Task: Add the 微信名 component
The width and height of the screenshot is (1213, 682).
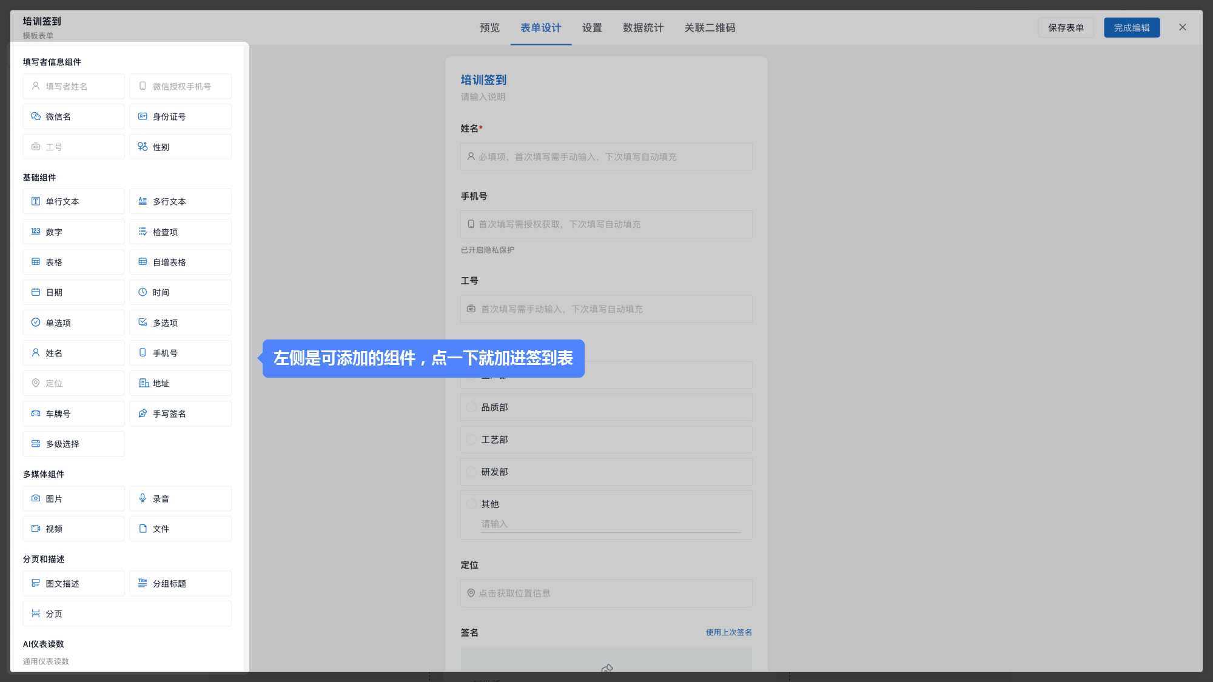Action: tap(73, 116)
